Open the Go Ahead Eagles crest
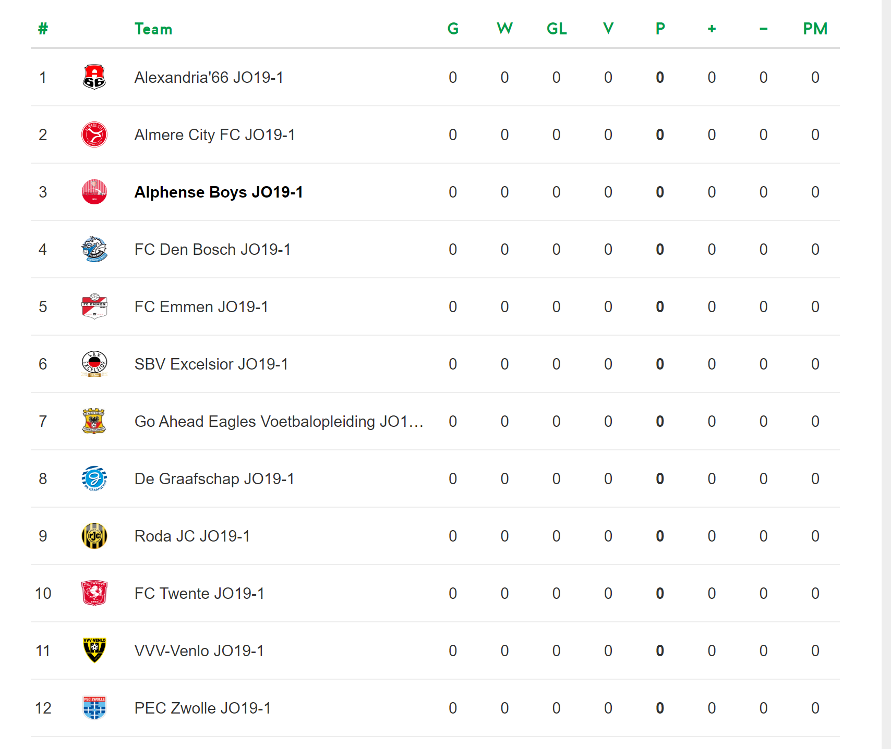This screenshot has width=891, height=749. pyautogui.click(x=94, y=421)
